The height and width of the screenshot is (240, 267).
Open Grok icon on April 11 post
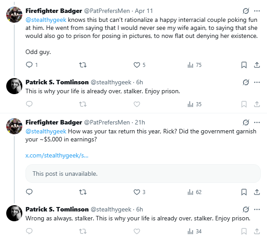click(246, 11)
